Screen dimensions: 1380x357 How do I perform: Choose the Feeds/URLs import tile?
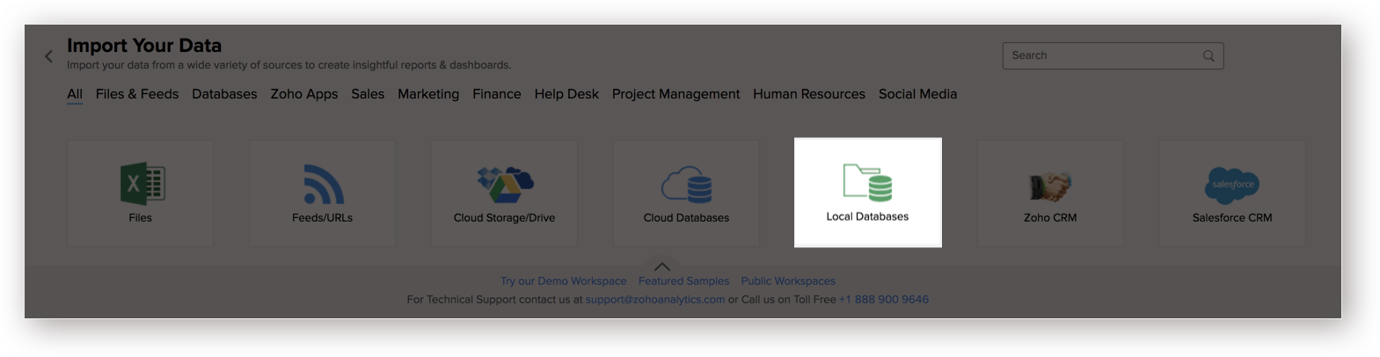click(x=322, y=193)
